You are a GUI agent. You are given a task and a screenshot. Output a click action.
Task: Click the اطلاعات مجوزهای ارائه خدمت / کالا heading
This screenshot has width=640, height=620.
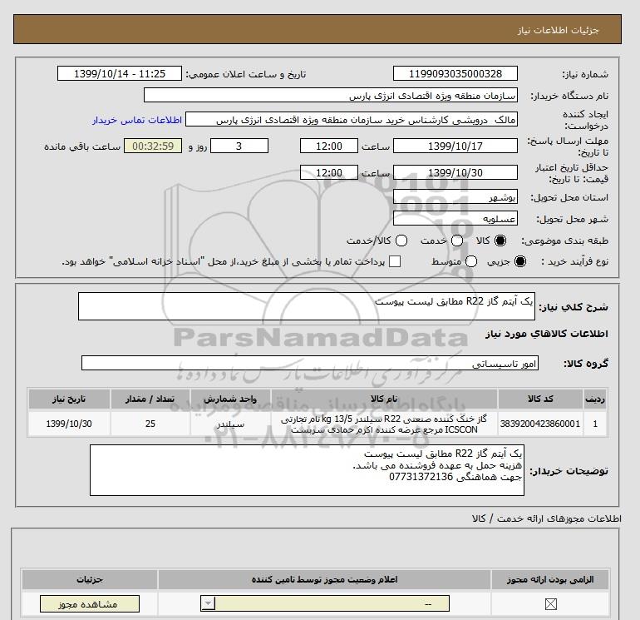pos(547,518)
